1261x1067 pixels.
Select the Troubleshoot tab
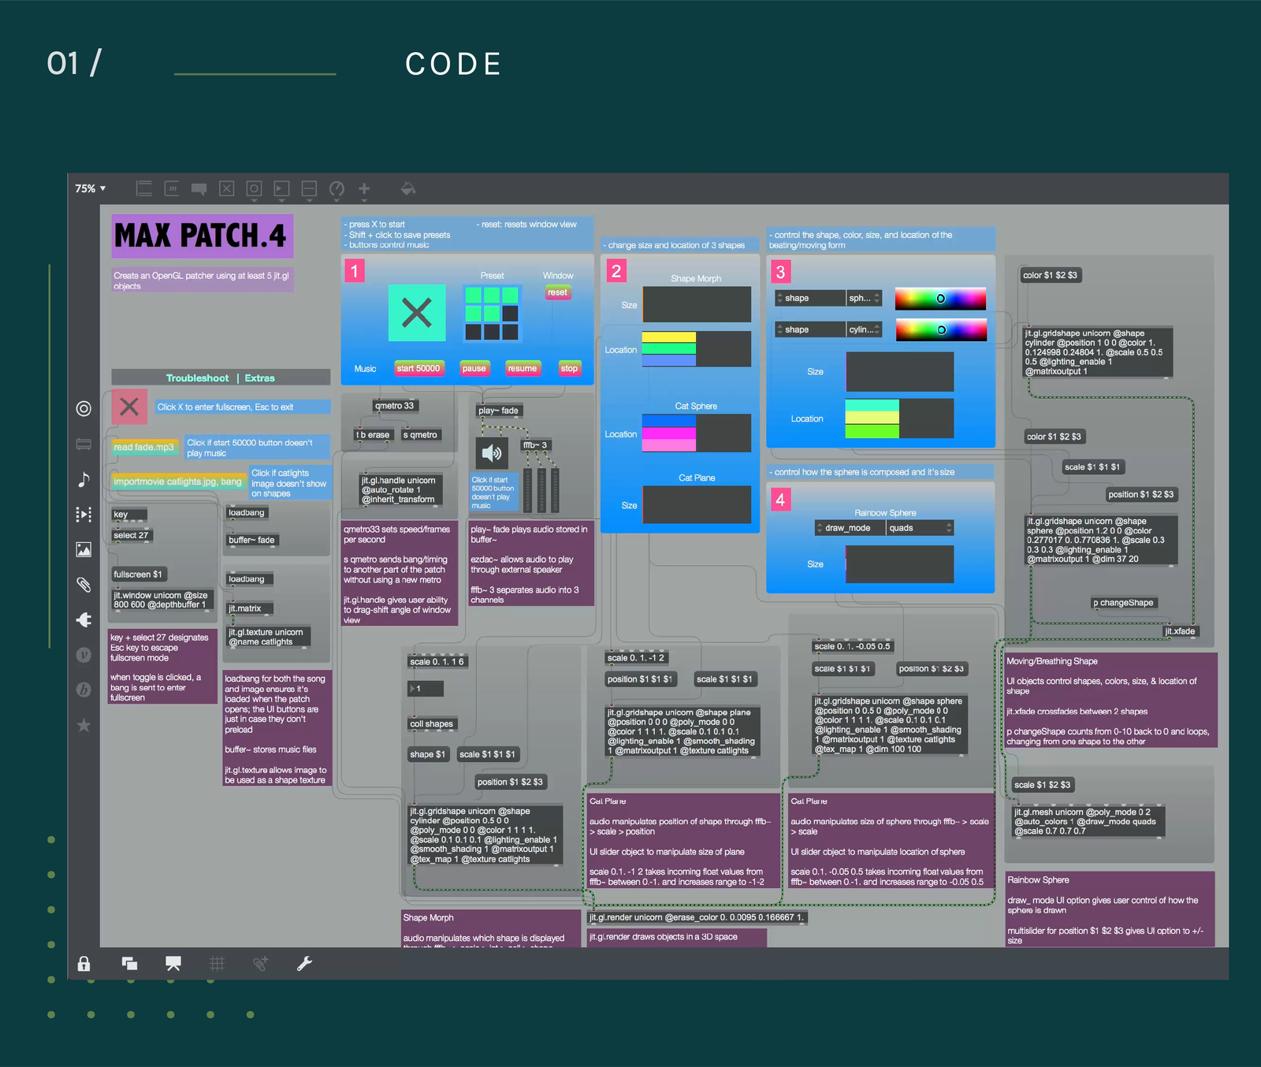point(197,377)
